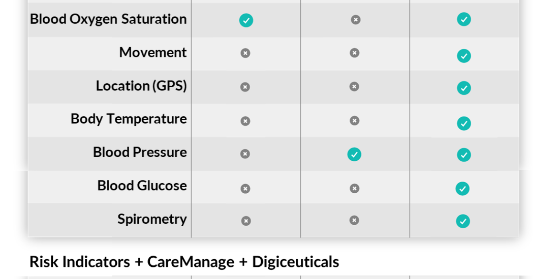
Task: Select the teal checkmark for Blood Oxygen Saturation in last column
Action: pyautogui.click(x=464, y=19)
